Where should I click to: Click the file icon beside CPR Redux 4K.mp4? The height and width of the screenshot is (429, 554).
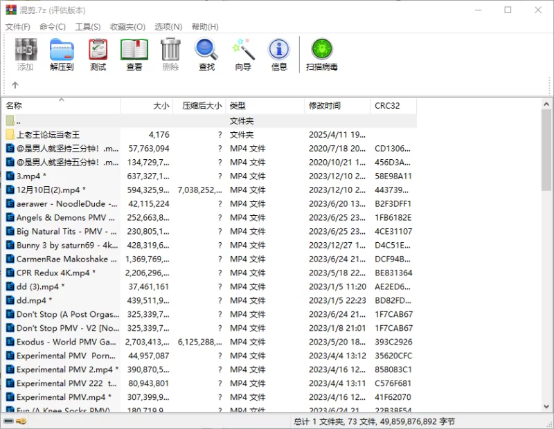(x=10, y=273)
